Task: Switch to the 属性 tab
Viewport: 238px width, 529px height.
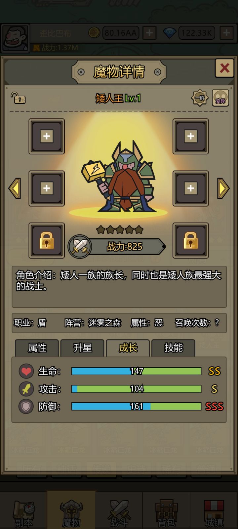Action: [x=37, y=348]
